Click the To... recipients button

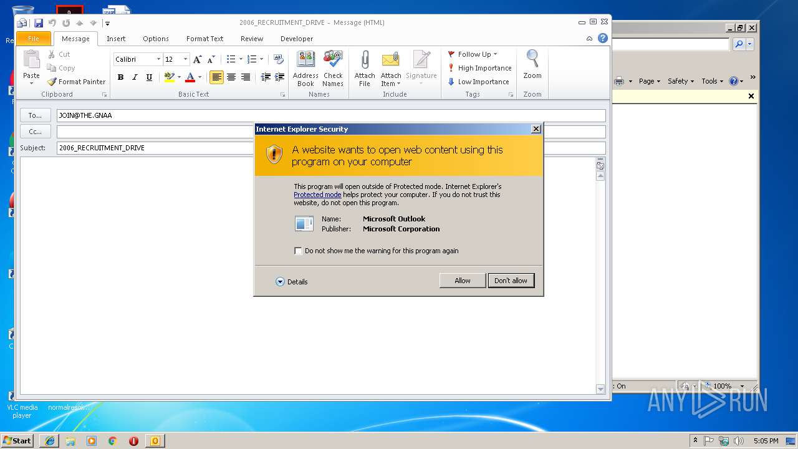(x=35, y=115)
